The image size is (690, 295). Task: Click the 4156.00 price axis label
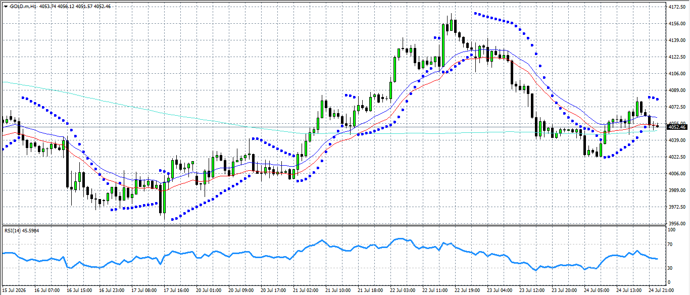pyautogui.click(x=676, y=24)
